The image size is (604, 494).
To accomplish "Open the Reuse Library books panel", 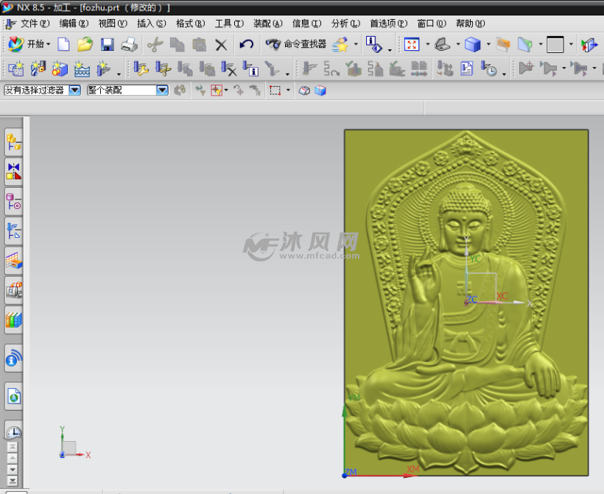I will click(x=13, y=320).
